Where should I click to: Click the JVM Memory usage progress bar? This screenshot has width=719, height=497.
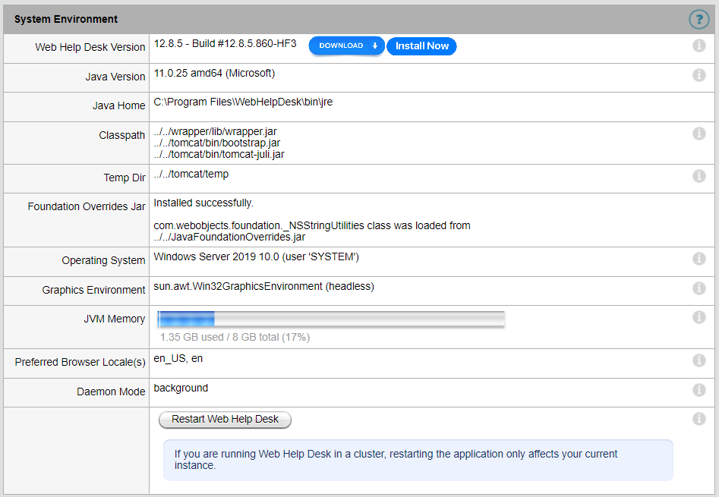point(331,319)
